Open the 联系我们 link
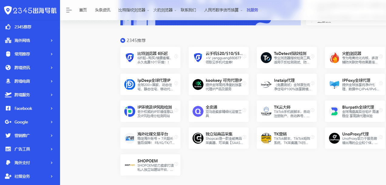This screenshot has width=386, height=185. [x=188, y=10]
